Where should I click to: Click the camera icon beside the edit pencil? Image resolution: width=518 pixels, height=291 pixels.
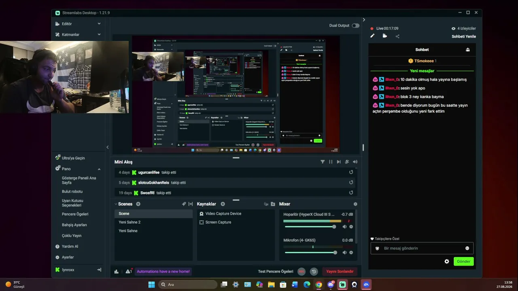pyautogui.click(x=384, y=36)
